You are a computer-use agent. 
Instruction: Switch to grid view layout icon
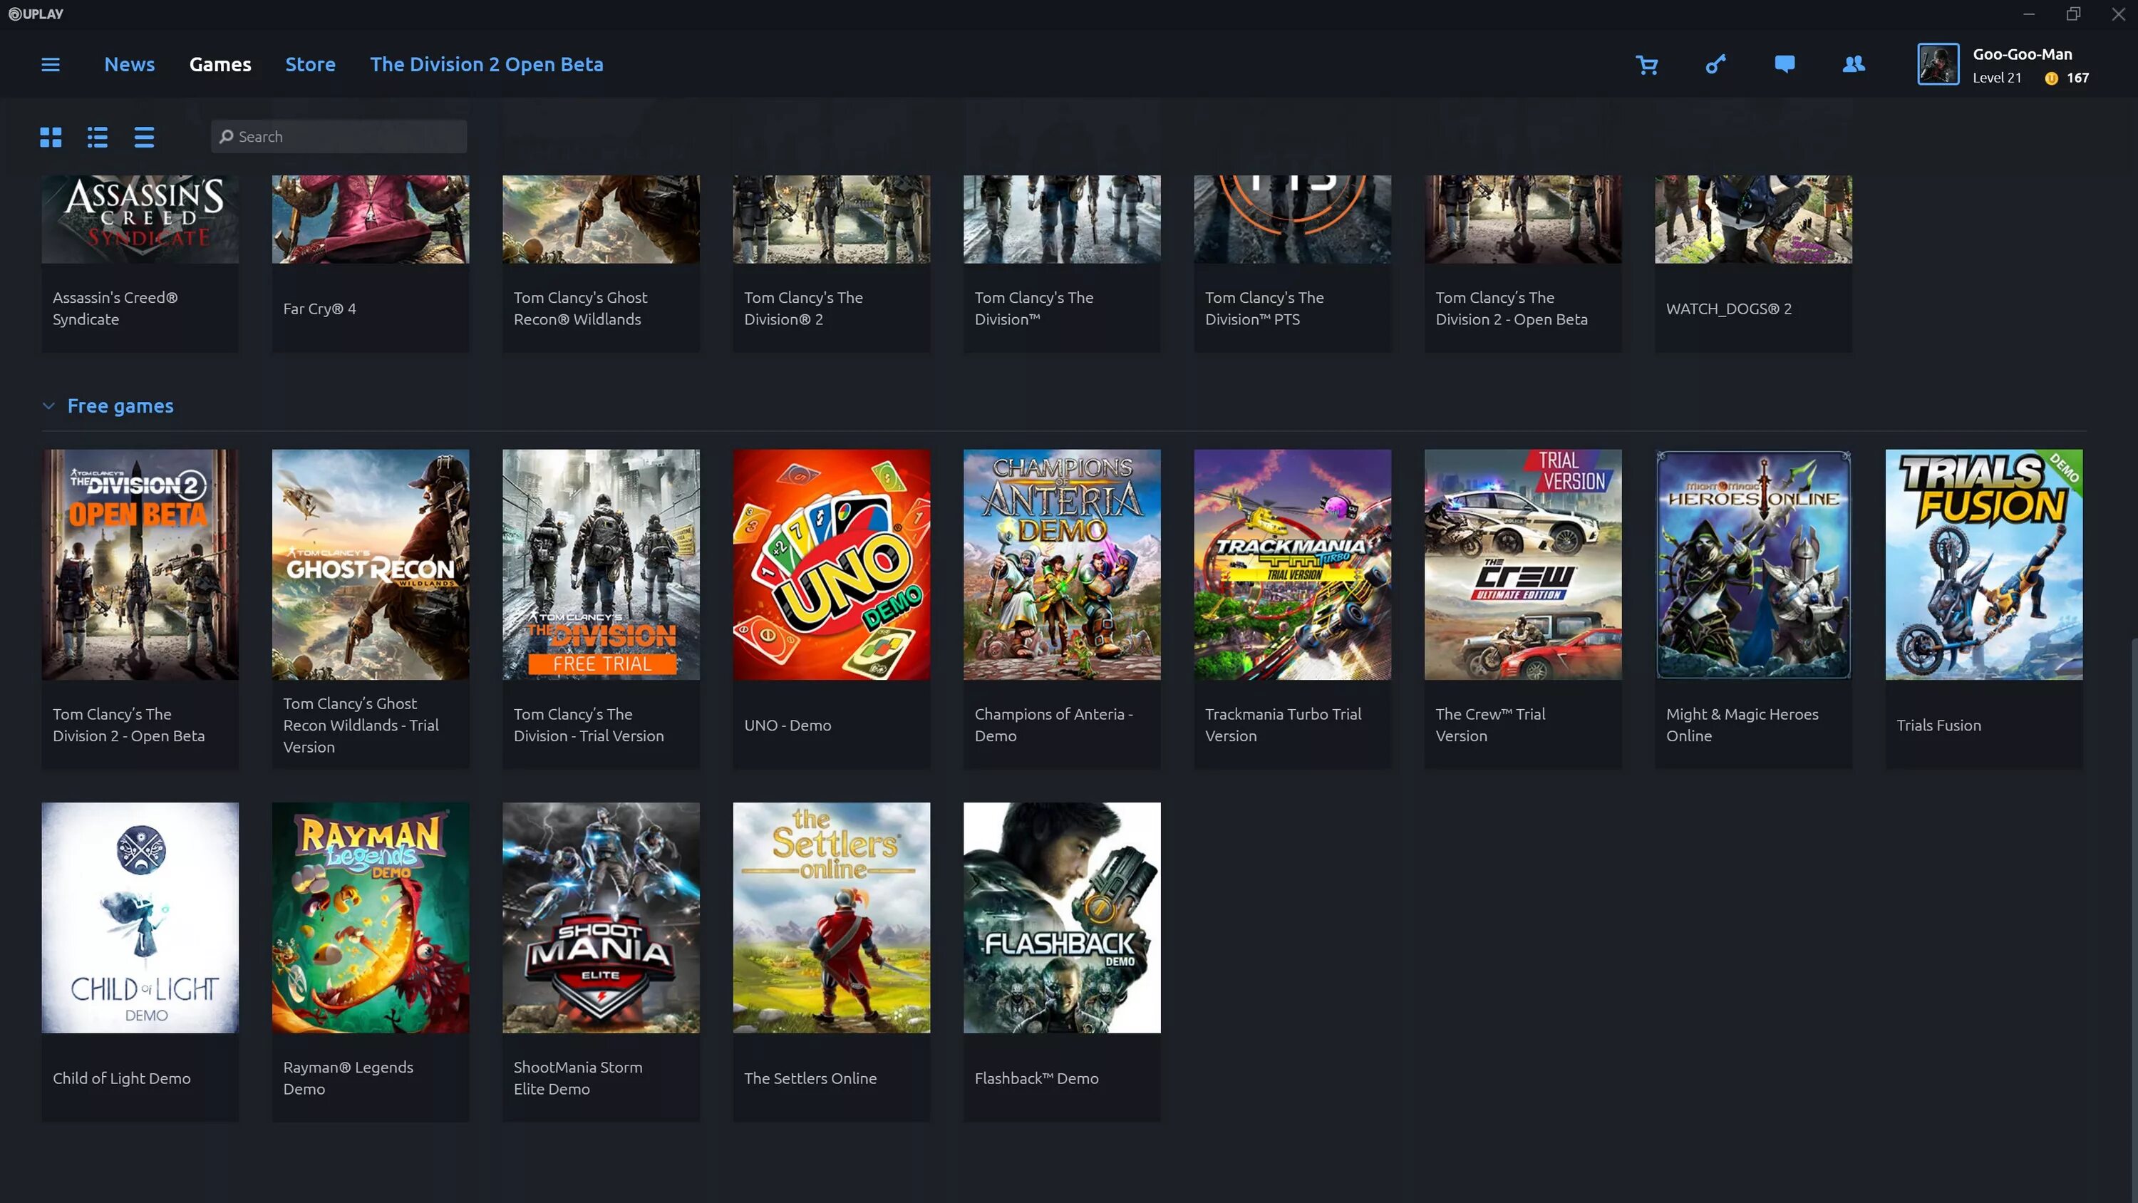click(x=51, y=135)
